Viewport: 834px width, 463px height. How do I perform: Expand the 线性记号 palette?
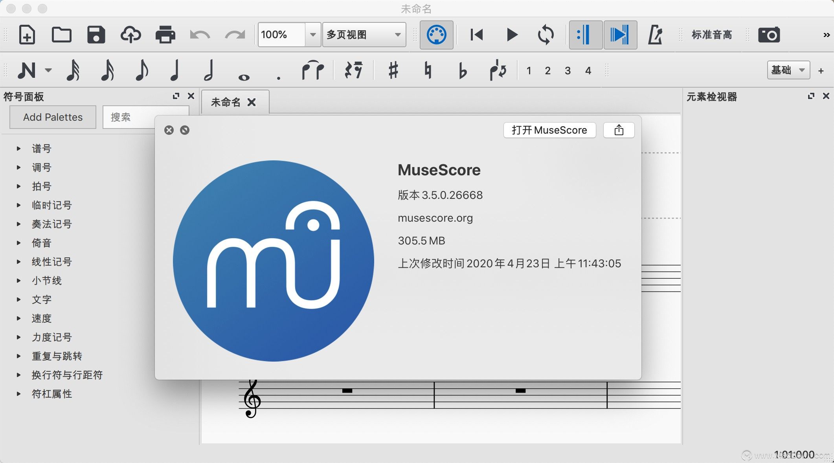pos(18,262)
